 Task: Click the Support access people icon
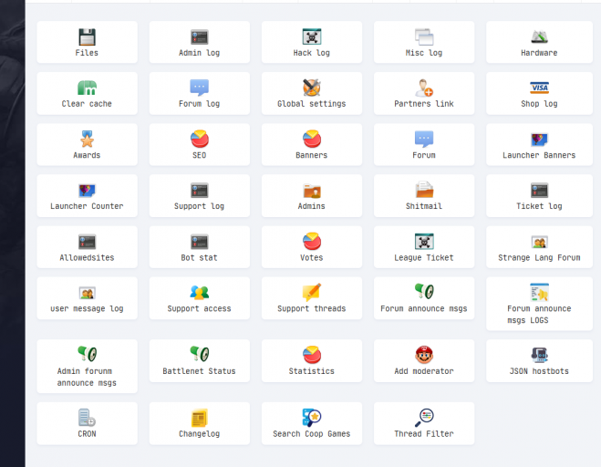pyautogui.click(x=200, y=292)
